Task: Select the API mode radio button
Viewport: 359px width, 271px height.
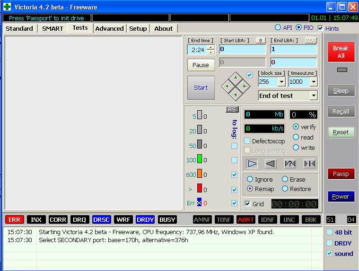Action: point(278,27)
